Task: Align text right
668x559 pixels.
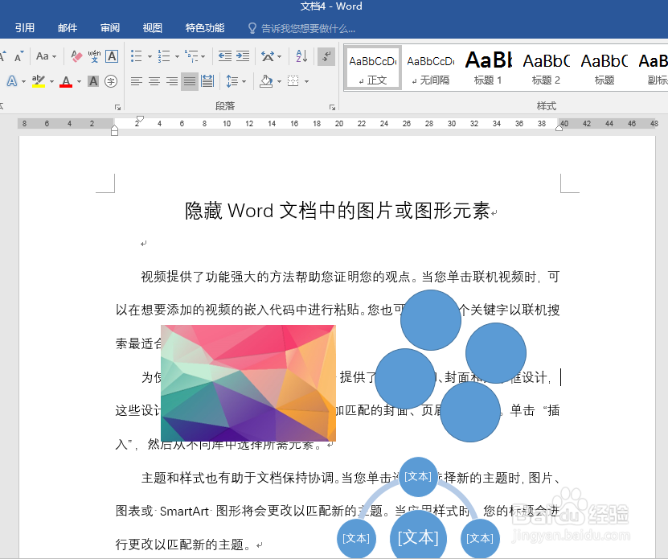Action: pyautogui.click(x=172, y=81)
